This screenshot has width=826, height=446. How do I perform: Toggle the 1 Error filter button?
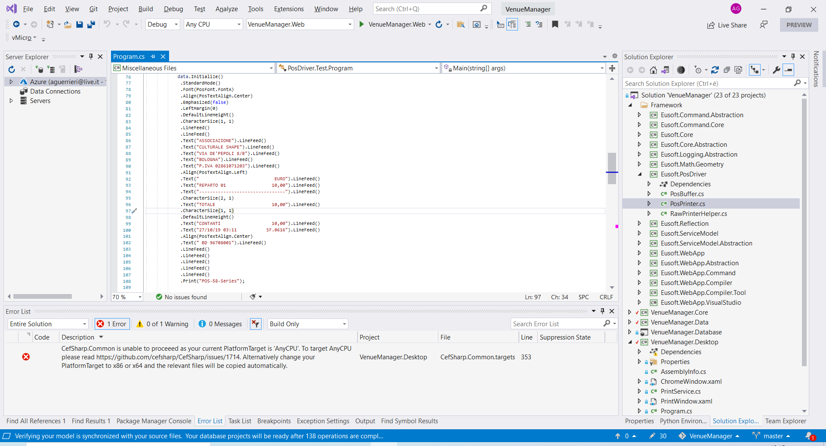click(112, 324)
